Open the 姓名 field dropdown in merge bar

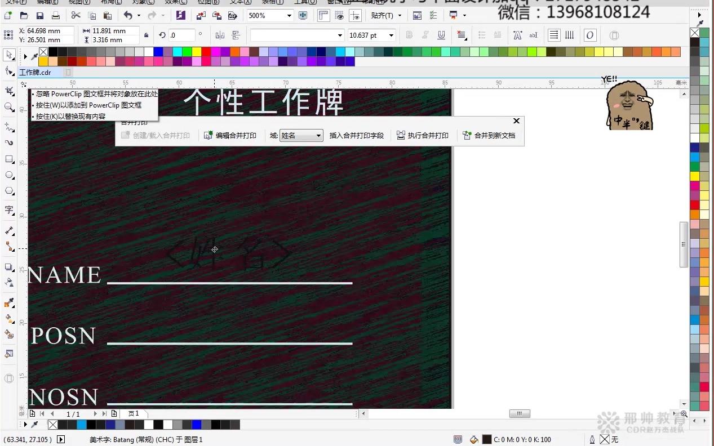[x=318, y=135]
